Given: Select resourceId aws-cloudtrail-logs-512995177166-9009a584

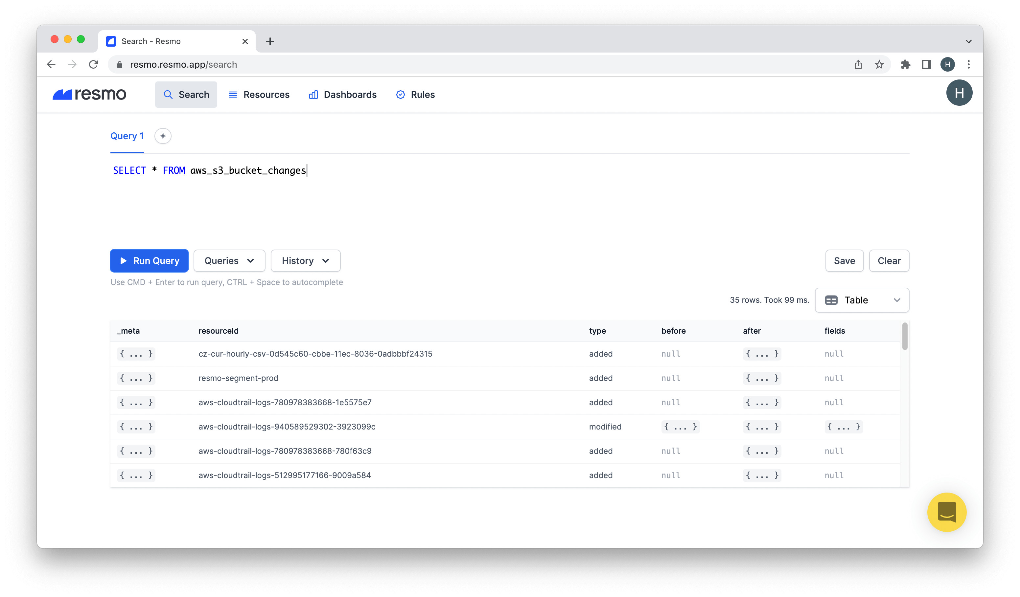Looking at the screenshot, I should pyautogui.click(x=285, y=475).
